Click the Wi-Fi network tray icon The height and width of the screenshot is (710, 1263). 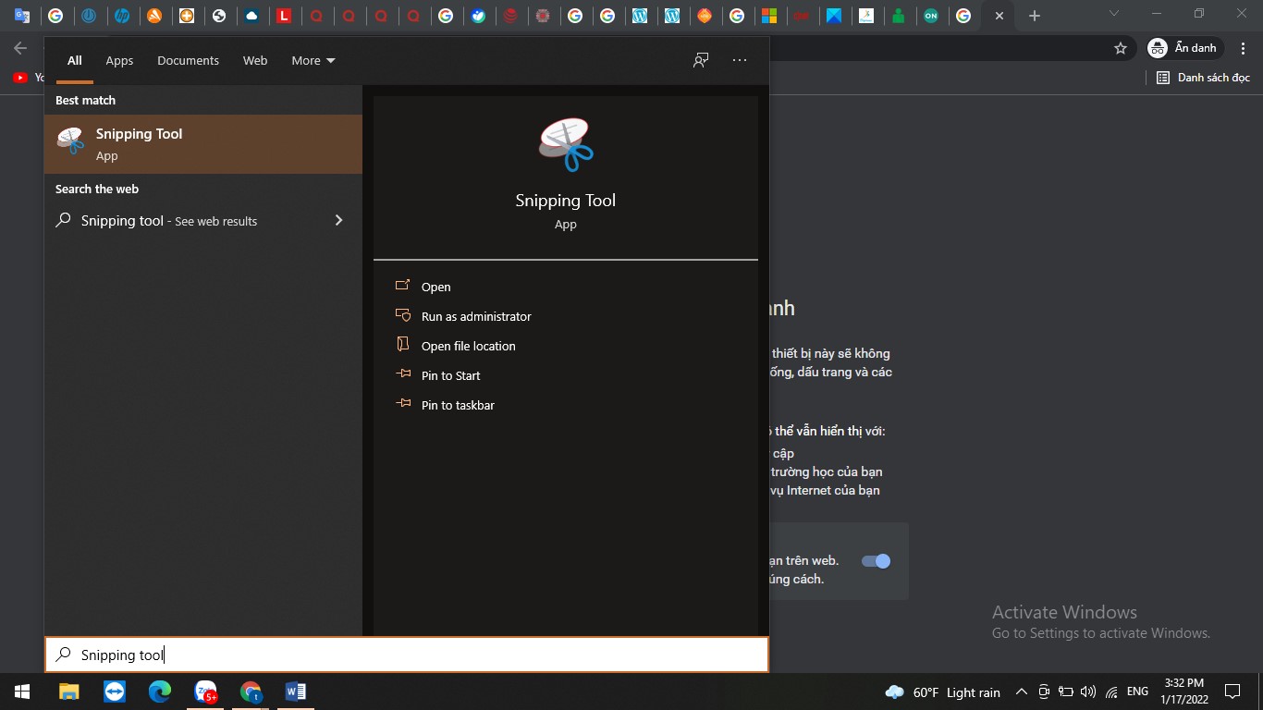(x=1111, y=692)
